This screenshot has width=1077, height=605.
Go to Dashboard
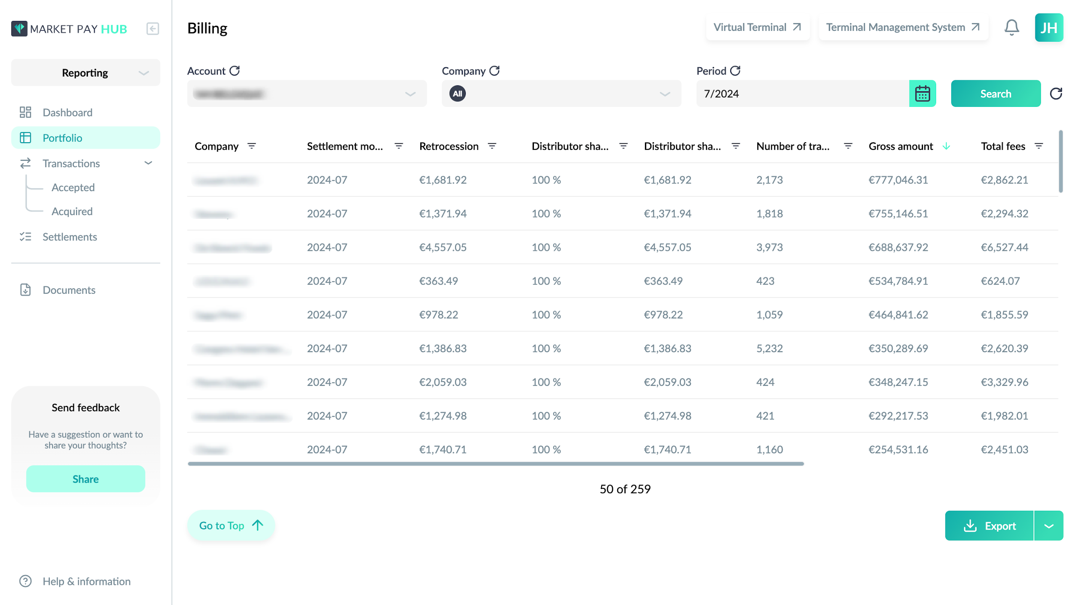pyautogui.click(x=86, y=112)
